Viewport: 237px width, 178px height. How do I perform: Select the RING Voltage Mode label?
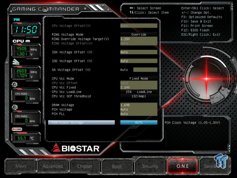(67, 34)
